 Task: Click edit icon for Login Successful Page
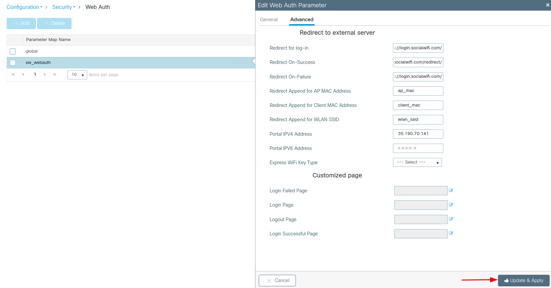point(451,233)
